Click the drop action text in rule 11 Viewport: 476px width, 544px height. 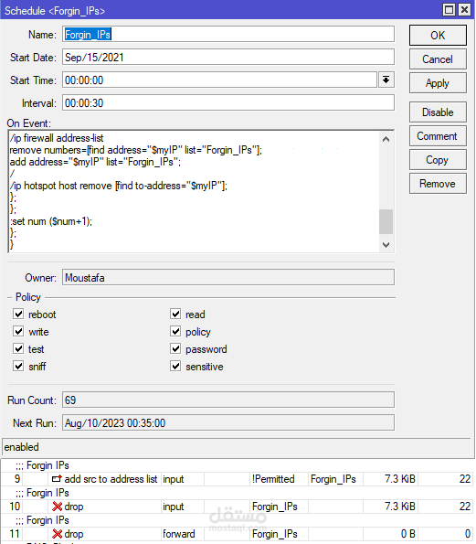tap(74, 534)
